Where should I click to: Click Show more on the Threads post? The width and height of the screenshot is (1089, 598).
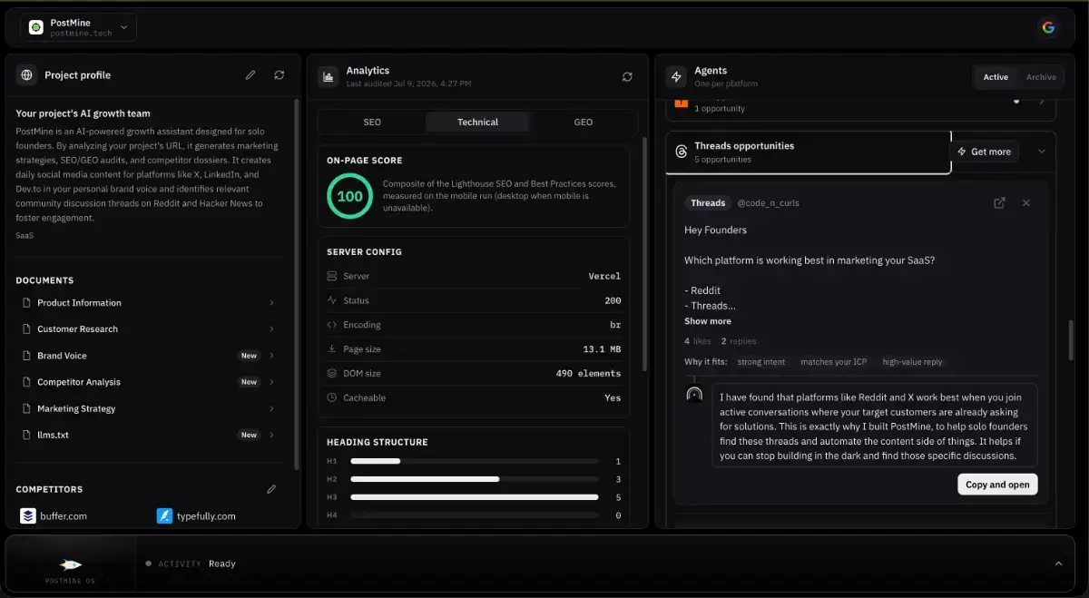708,321
